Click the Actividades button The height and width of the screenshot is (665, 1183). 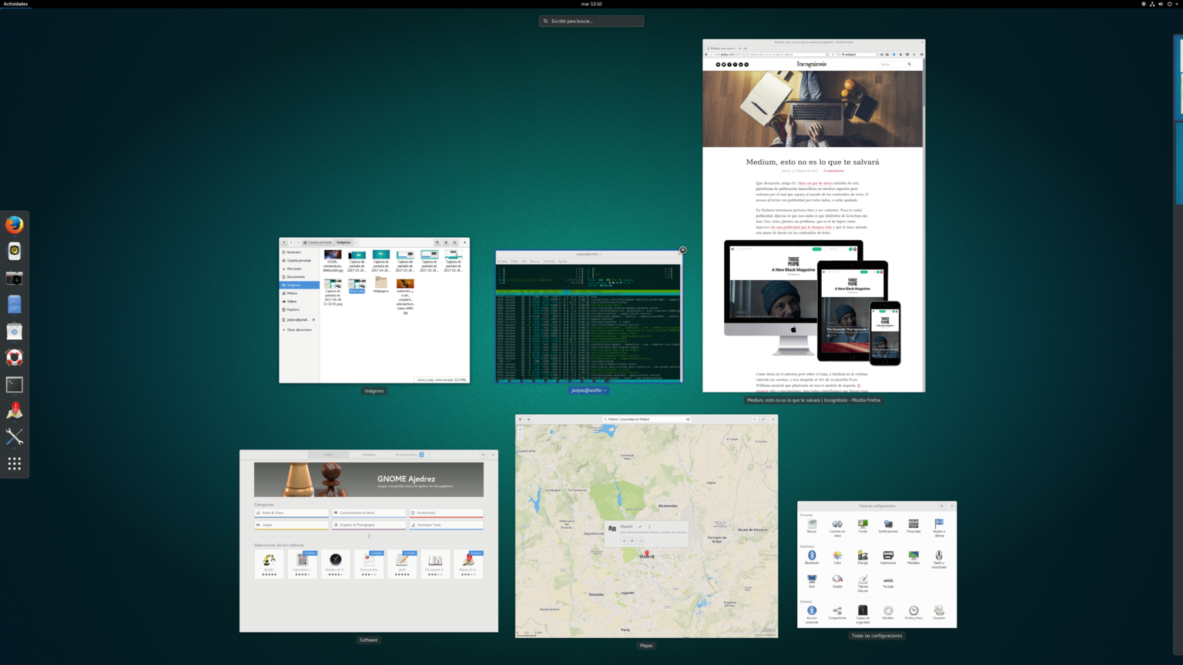[15, 4]
